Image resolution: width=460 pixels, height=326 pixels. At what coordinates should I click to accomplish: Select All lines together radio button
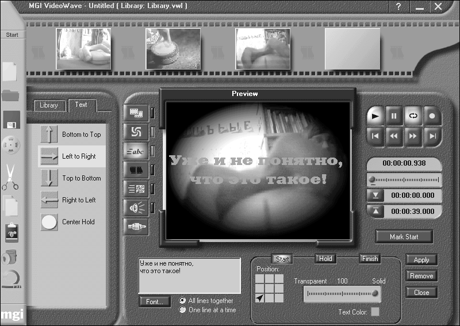tap(182, 301)
